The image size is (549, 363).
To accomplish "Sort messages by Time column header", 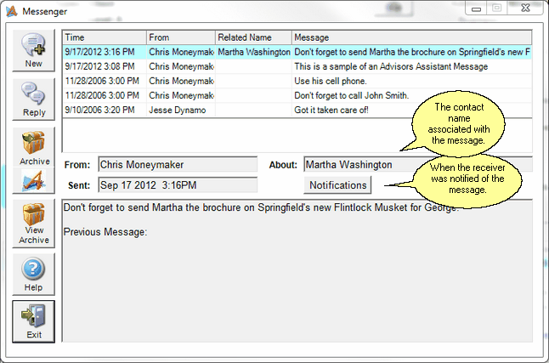I will [x=104, y=37].
